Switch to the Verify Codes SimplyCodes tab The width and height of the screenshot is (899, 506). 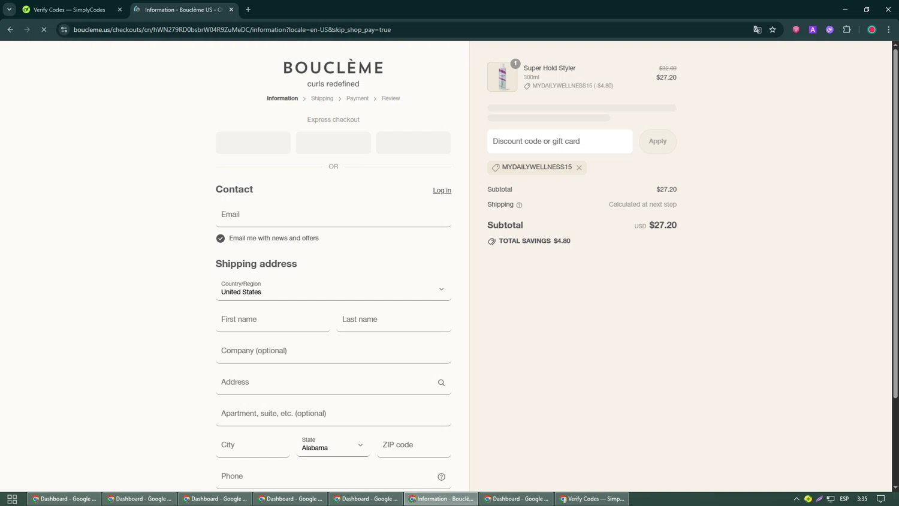tap(70, 10)
